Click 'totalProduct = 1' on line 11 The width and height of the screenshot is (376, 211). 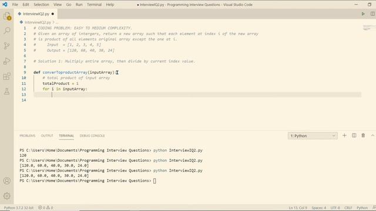pyautogui.click(x=61, y=83)
